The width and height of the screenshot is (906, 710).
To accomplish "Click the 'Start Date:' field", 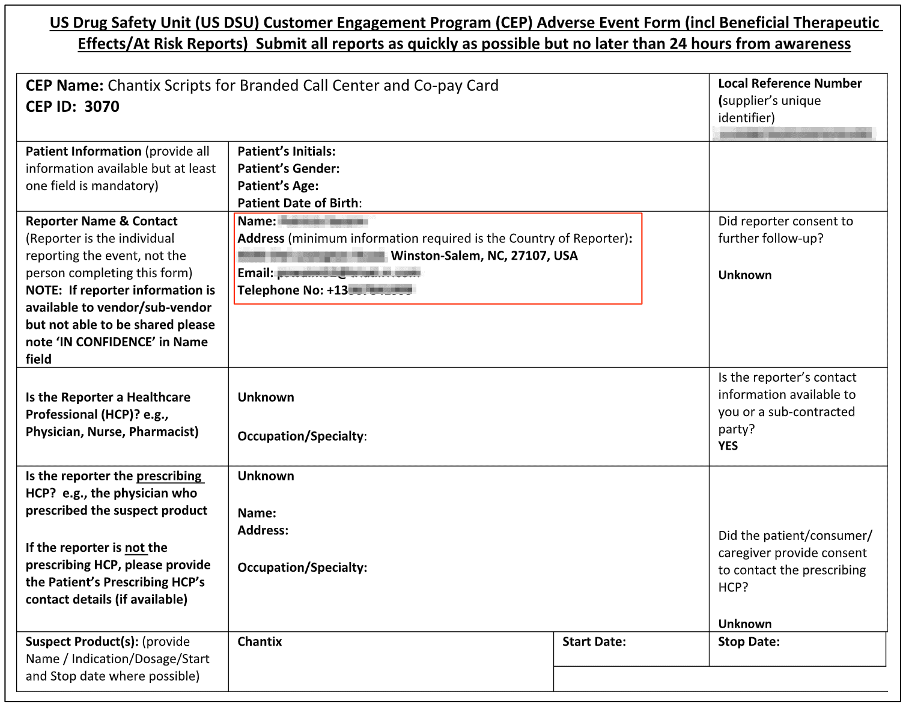I will pos(594,641).
